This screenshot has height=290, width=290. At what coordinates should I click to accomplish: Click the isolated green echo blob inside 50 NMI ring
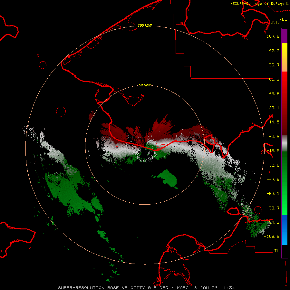click(168, 179)
